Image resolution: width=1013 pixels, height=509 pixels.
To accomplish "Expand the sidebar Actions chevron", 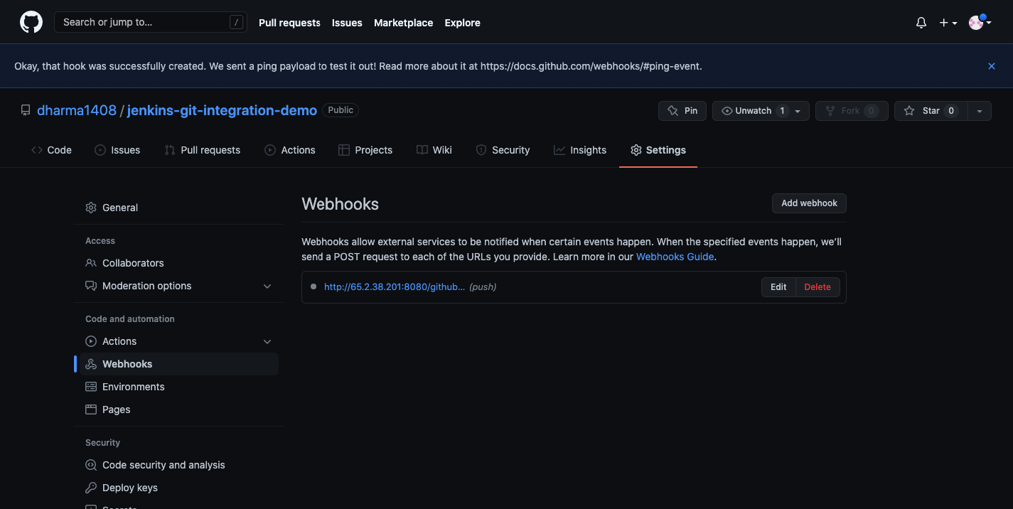I will pyautogui.click(x=267, y=341).
